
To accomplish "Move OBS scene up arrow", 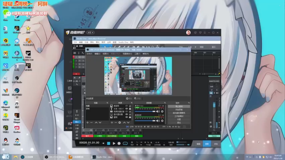I will pos(96,123).
